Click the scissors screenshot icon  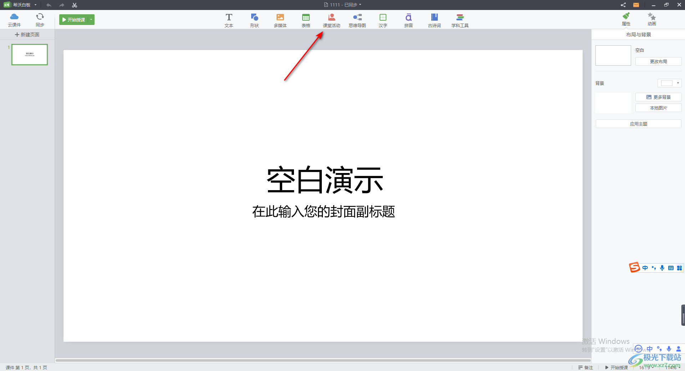click(74, 5)
